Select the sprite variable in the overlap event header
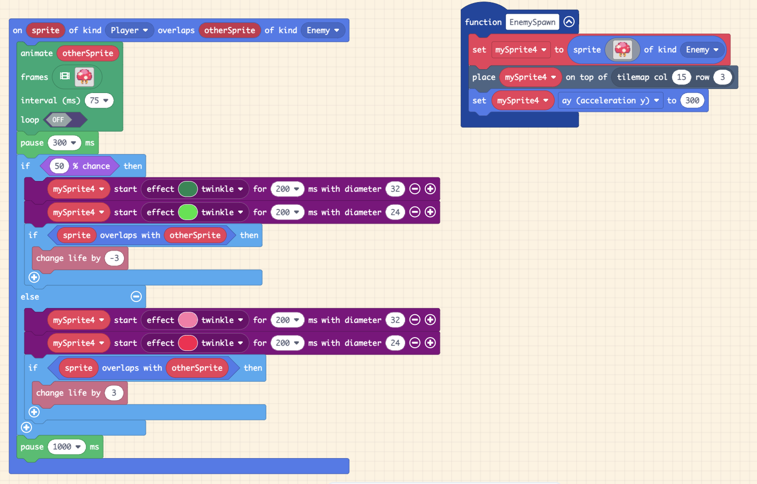 point(46,31)
